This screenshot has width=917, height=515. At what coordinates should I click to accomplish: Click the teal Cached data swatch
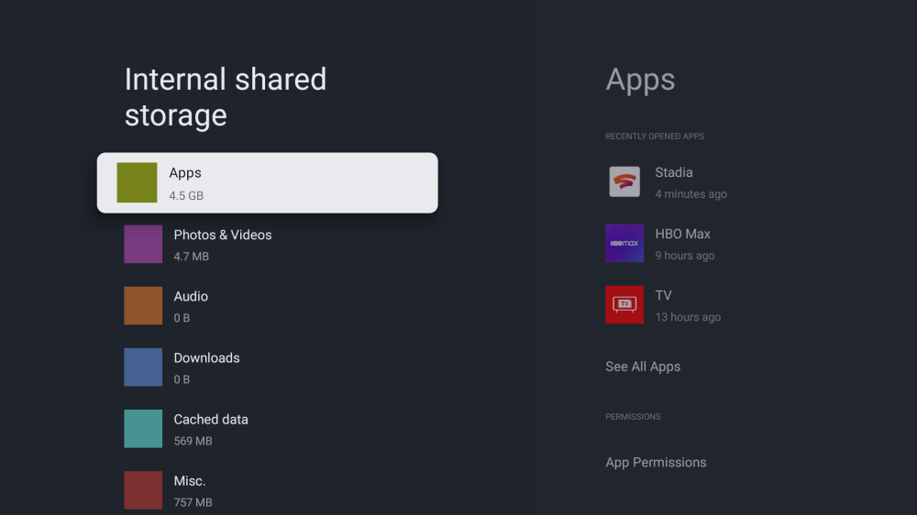pyautogui.click(x=143, y=429)
